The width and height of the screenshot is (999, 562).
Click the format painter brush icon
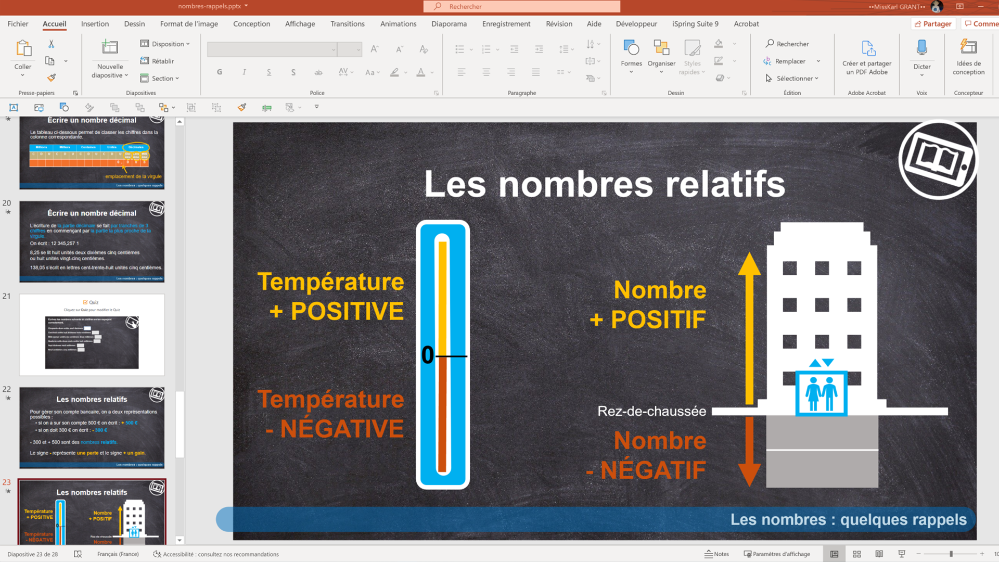(x=51, y=78)
